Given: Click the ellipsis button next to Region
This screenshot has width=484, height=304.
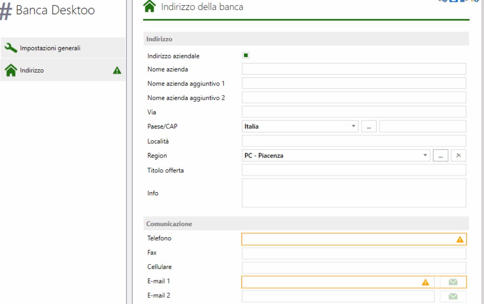Looking at the screenshot, I should click(x=441, y=156).
